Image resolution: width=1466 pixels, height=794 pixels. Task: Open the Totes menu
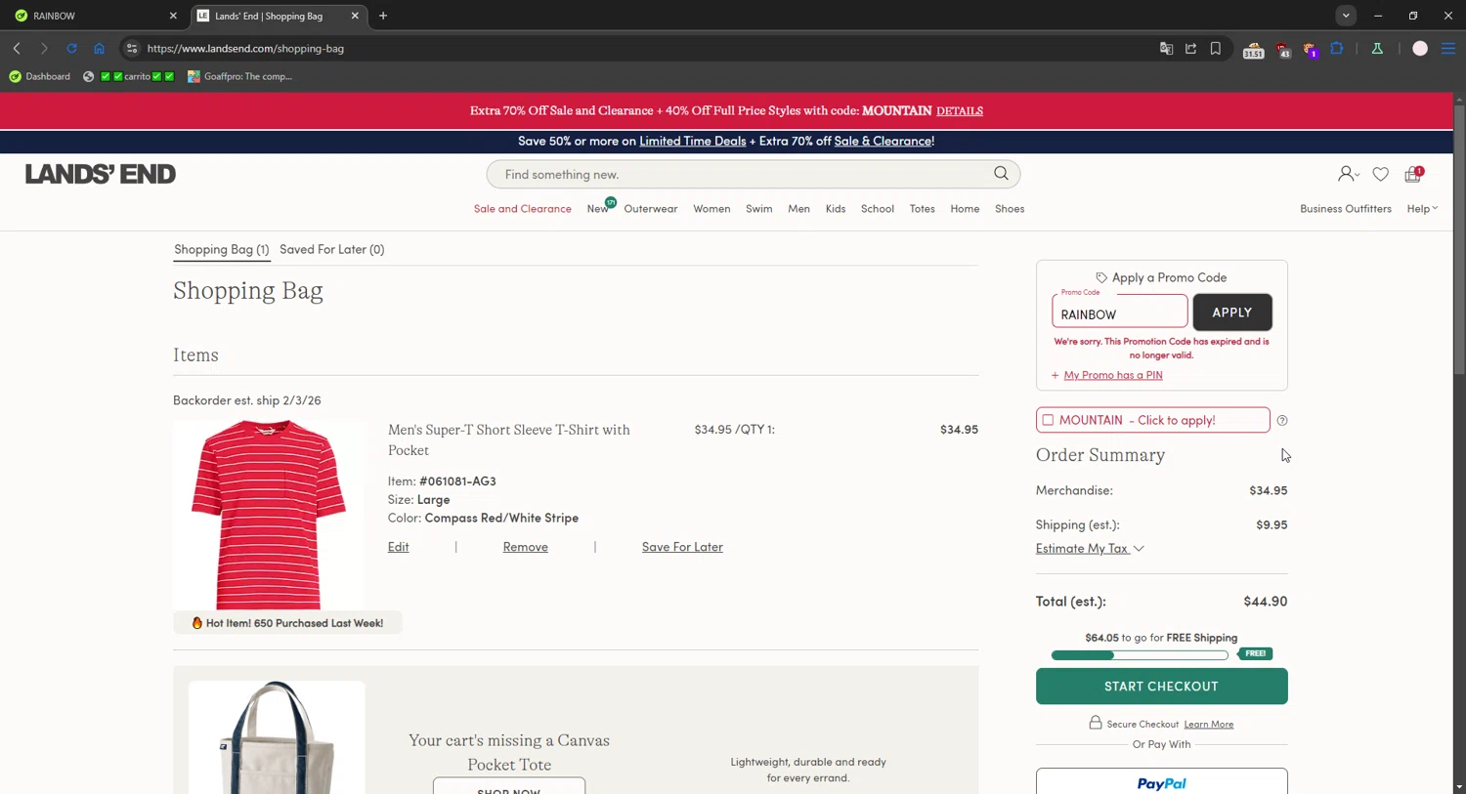pos(923,208)
